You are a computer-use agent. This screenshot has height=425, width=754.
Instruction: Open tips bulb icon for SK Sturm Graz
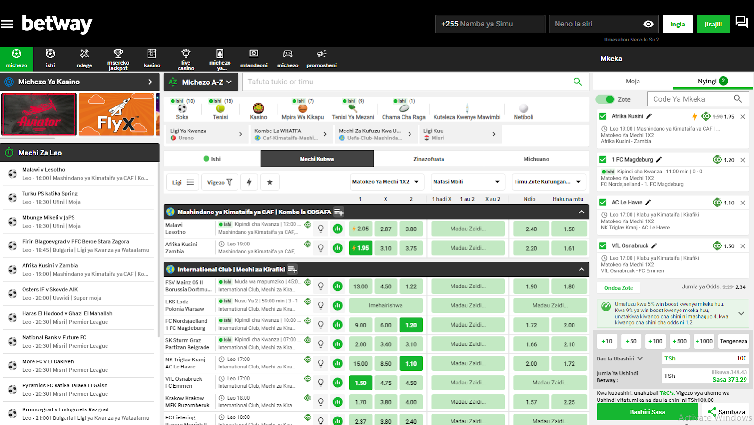(320, 344)
